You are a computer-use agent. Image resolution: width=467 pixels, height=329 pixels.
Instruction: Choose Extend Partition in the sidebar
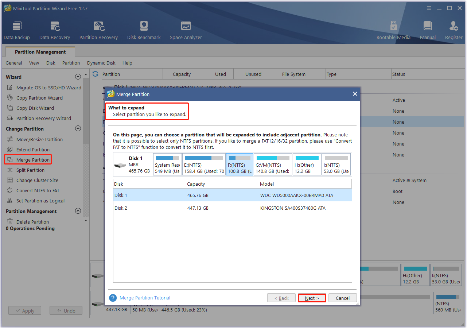coord(28,150)
